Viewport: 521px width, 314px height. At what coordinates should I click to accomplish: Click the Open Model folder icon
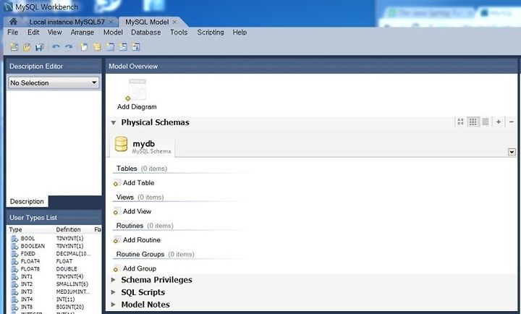tap(27, 47)
